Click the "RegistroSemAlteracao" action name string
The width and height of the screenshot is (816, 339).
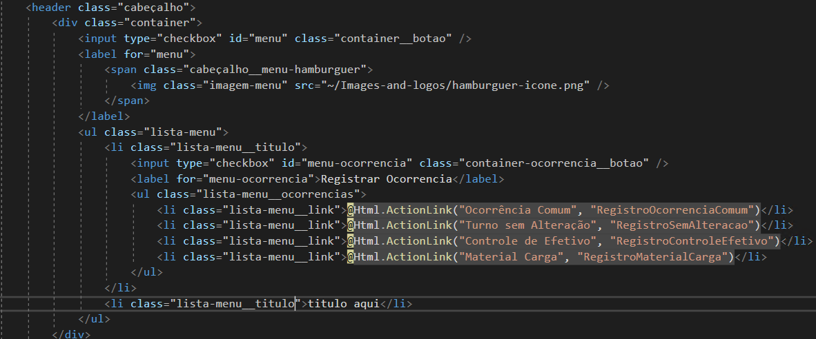(x=682, y=225)
